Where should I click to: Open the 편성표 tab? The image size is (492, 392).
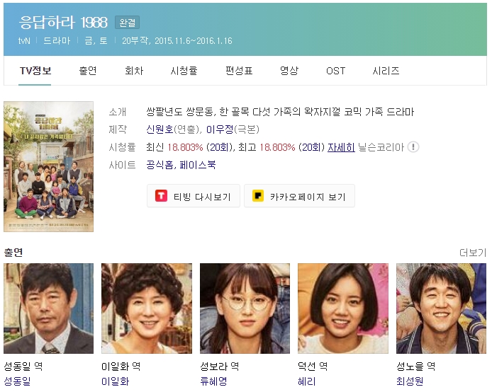click(239, 71)
